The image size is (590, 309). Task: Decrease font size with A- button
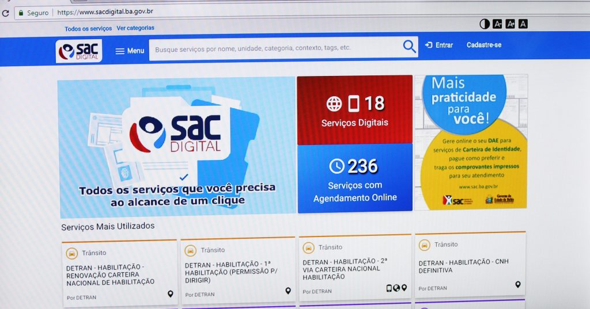(497, 24)
